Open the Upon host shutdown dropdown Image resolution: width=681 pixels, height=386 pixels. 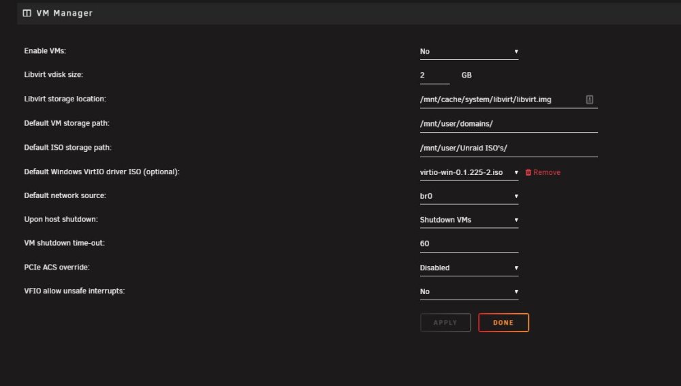pyautogui.click(x=469, y=220)
